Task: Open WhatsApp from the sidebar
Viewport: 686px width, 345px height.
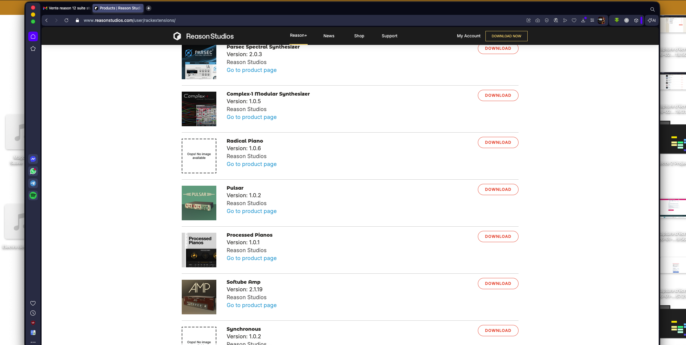Action: 33,171
